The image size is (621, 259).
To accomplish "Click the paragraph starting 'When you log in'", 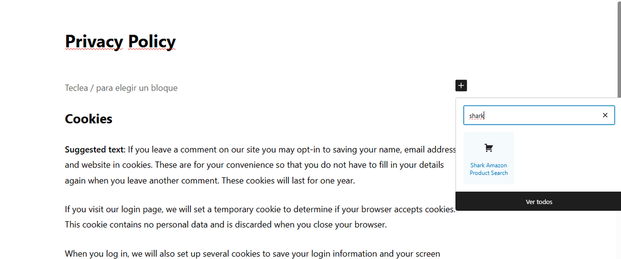I will 252,253.
